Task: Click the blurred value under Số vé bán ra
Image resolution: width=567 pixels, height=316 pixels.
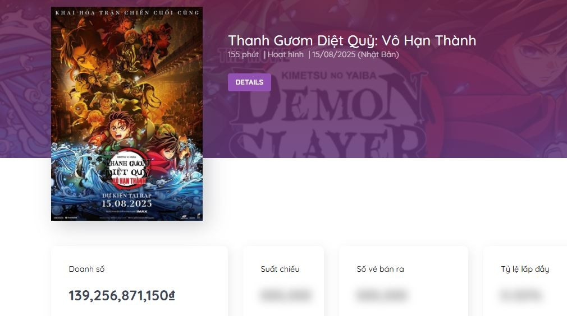Action: coord(382,295)
